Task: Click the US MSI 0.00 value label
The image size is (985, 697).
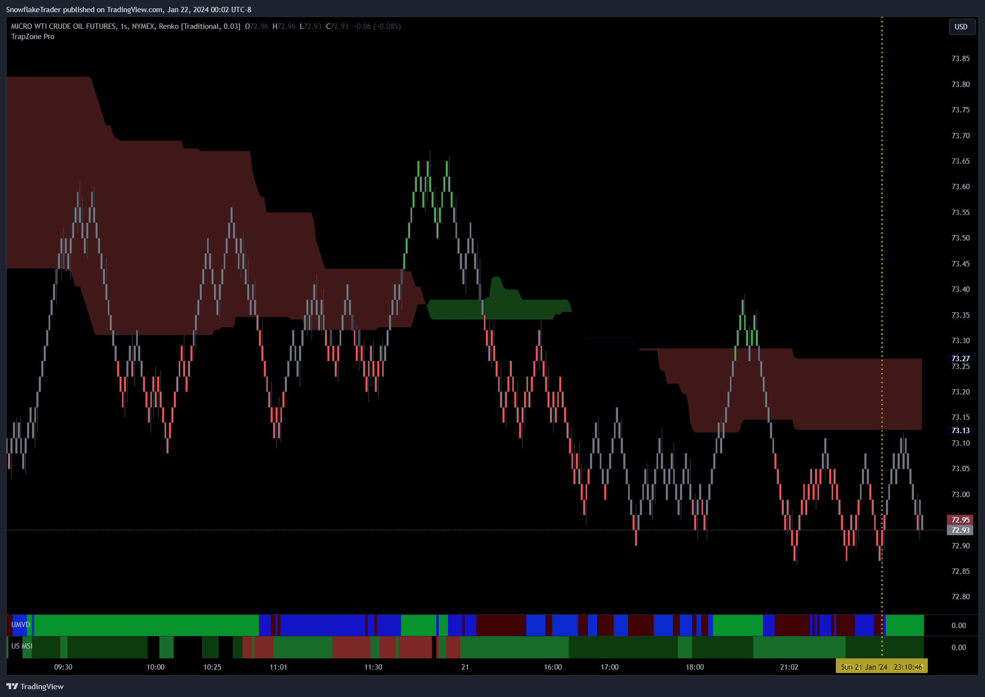Action: click(959, 647)
